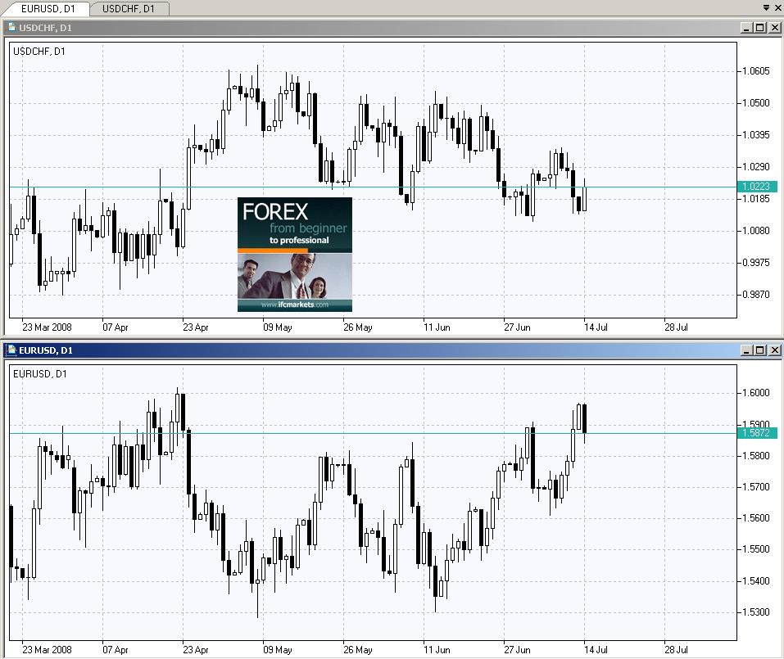Viewport: 784px width, 659px height.
Task: Click the 1.0080 price level on USDCHF scale
Action: (x=756, y=231)
